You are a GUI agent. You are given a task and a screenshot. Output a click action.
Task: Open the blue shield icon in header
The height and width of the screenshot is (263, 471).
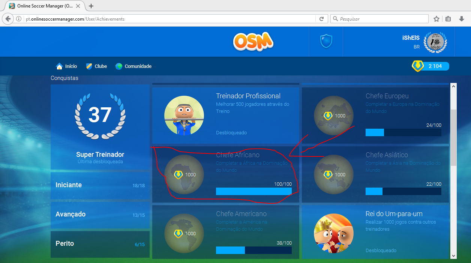(x=326, y=41)
